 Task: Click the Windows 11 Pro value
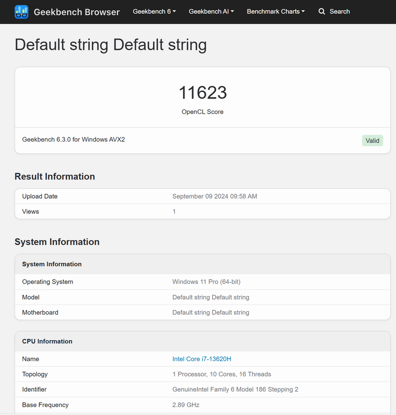click(x=206, y=282)
